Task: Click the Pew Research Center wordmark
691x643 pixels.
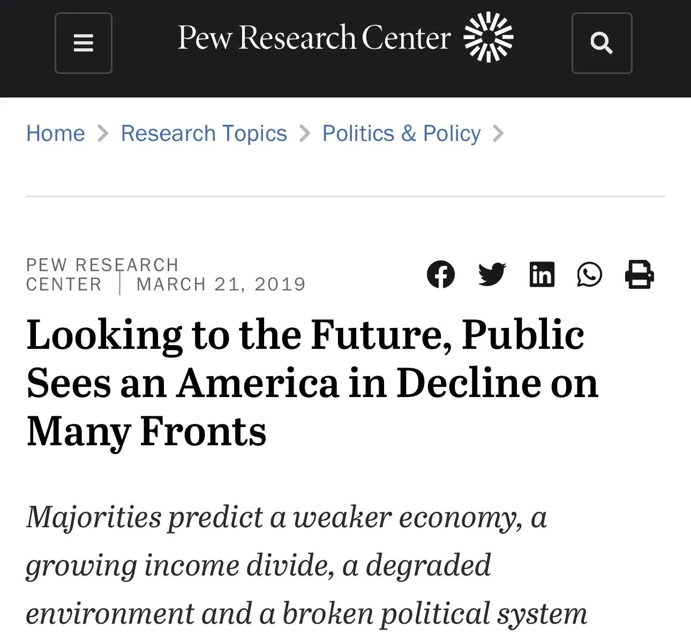Action: coord(314,38)
